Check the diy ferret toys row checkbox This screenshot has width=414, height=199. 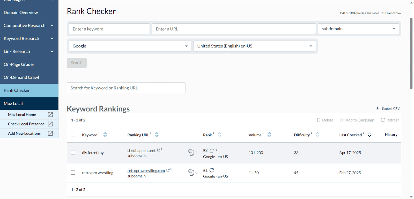click(73, 152)
